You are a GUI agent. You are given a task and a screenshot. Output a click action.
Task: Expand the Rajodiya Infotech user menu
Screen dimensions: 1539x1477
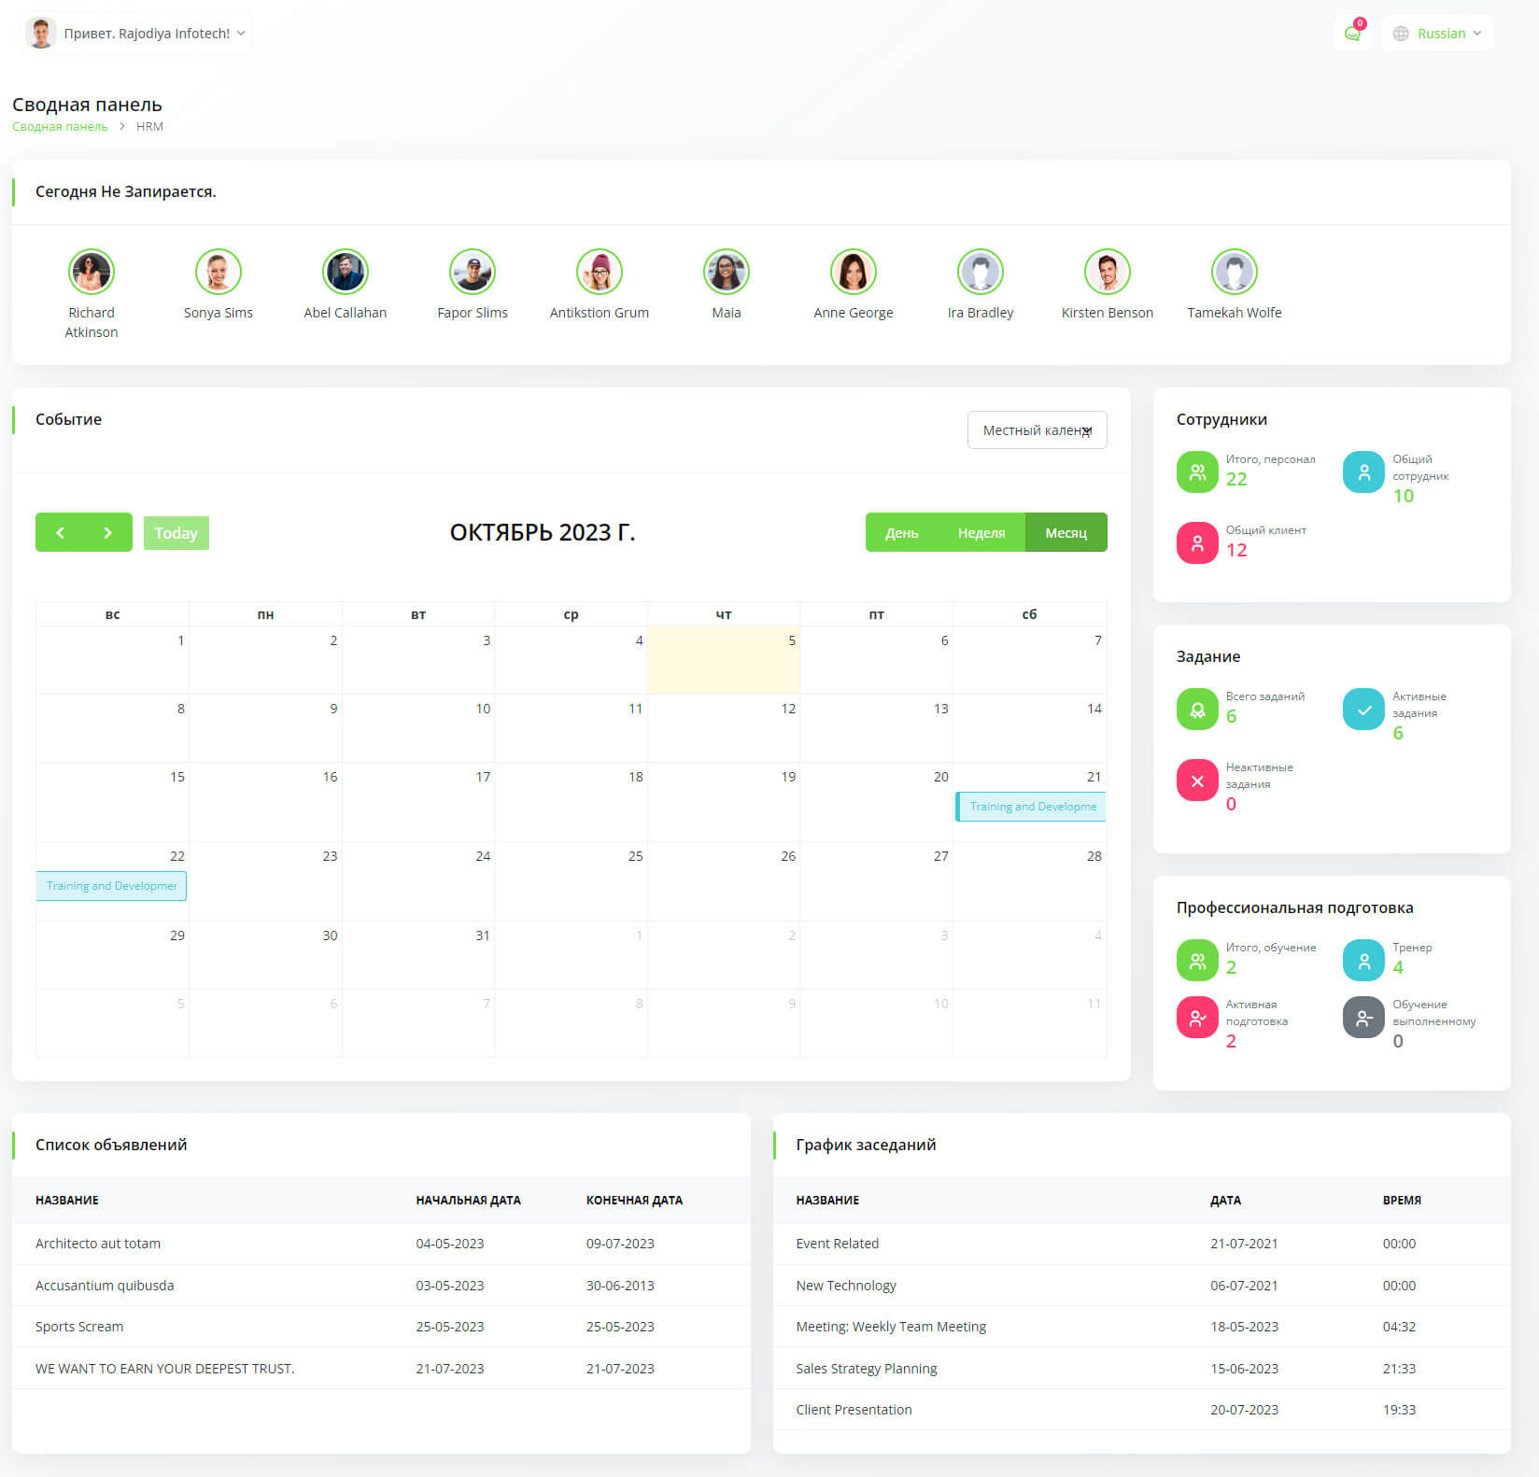136,34
